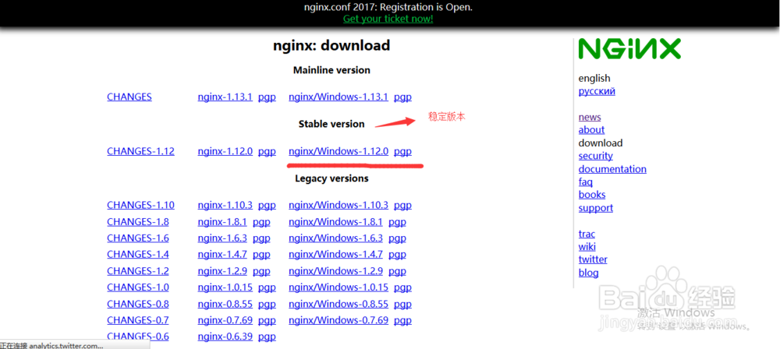This screenshot has width=780, height=349.
Task: Click the "Mainline version" heading text
Action: pyautogui.click(x=331, y=70)
